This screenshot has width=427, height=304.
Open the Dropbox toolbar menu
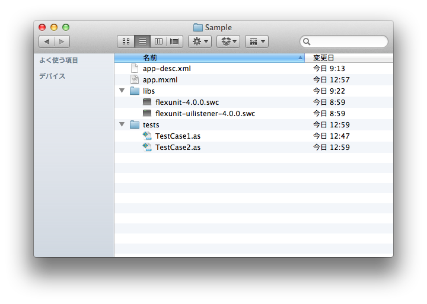tap(228, 41)
